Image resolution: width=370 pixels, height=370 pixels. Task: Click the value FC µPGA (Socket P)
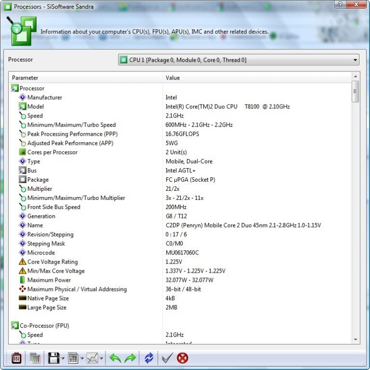pyautogui.click(x=190, y=180)
